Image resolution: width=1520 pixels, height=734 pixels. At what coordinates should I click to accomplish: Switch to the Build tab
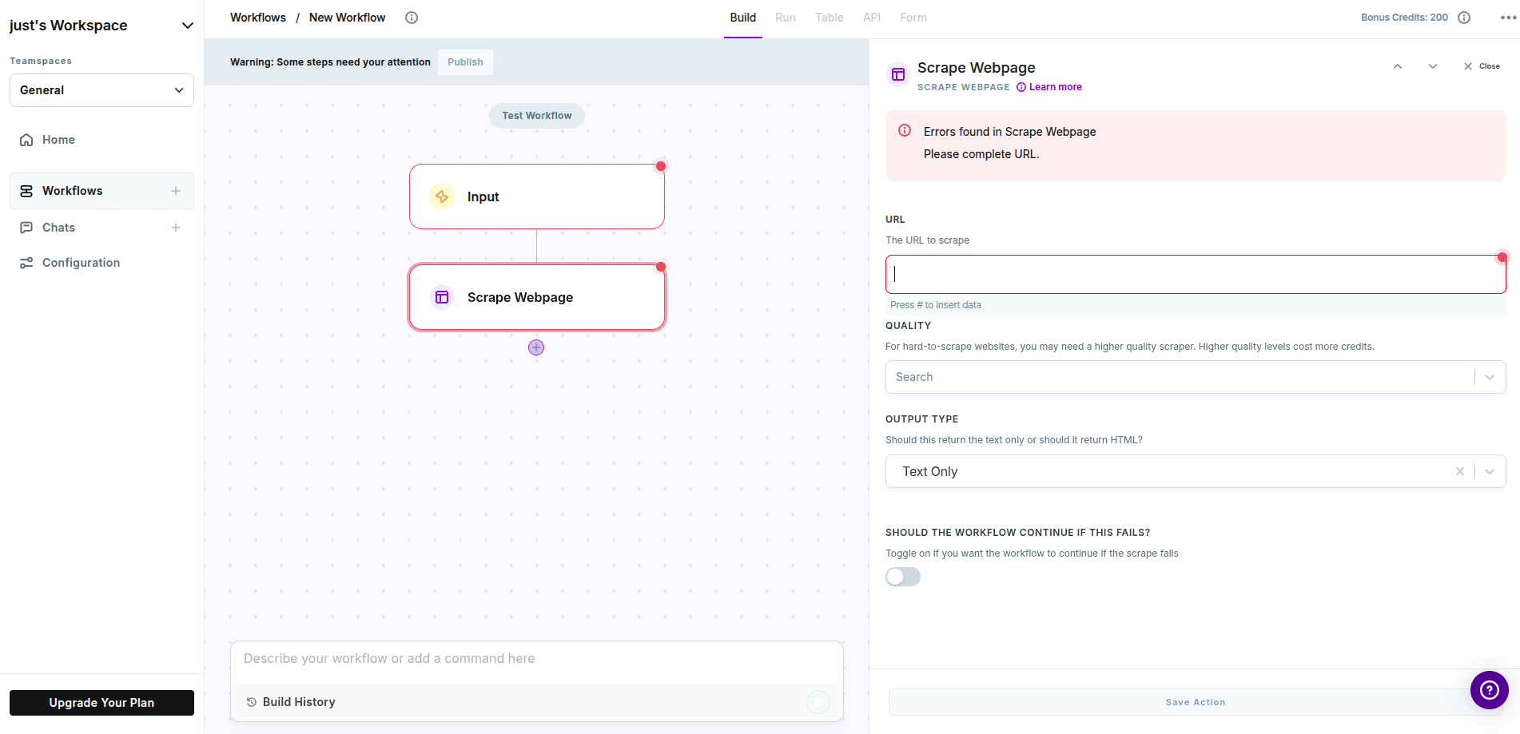(x=743, y=18)
